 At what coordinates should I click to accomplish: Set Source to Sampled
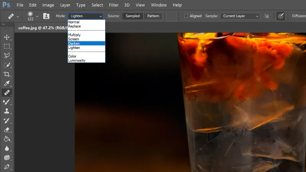[x=133, y=16]
